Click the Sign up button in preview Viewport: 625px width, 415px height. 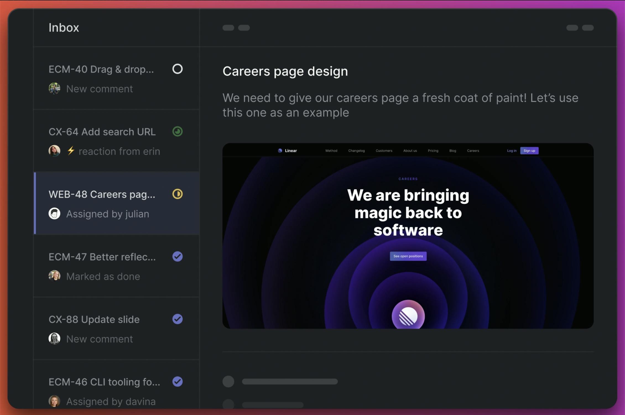[529, 151]
